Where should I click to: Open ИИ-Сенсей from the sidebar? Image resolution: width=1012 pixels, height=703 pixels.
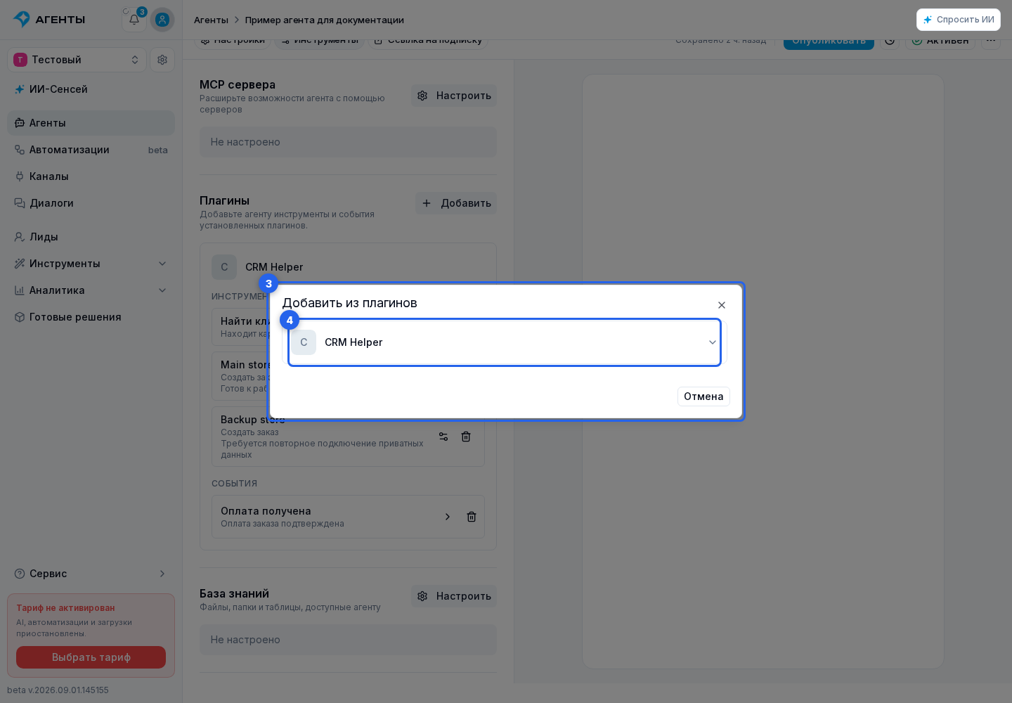pyautogui.click(x=91, y=89)
